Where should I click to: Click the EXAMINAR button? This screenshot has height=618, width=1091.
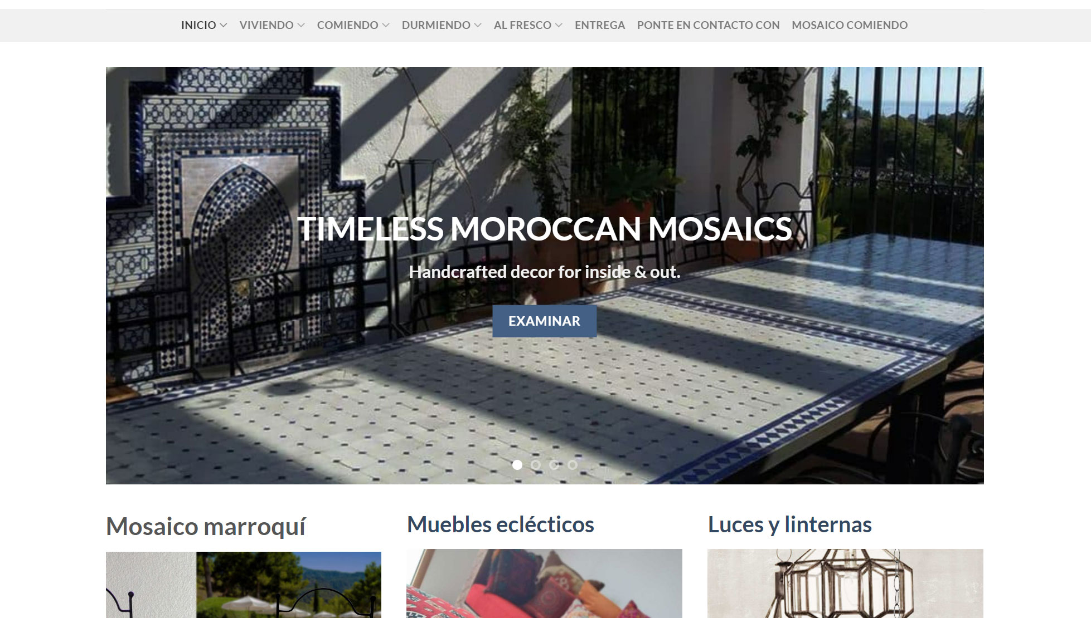coord(544,321)
